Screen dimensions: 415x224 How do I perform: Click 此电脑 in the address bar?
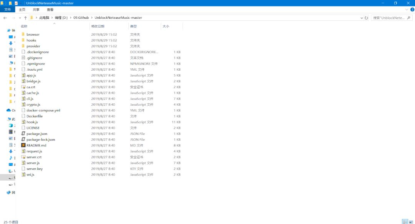pyautogui.click(x=44, y=18)
